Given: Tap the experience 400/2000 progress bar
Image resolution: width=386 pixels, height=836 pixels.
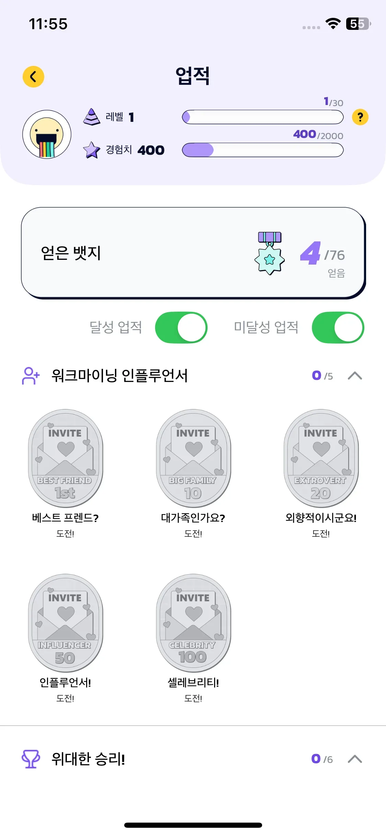Looking at the screenshot, I should [262, 150].
